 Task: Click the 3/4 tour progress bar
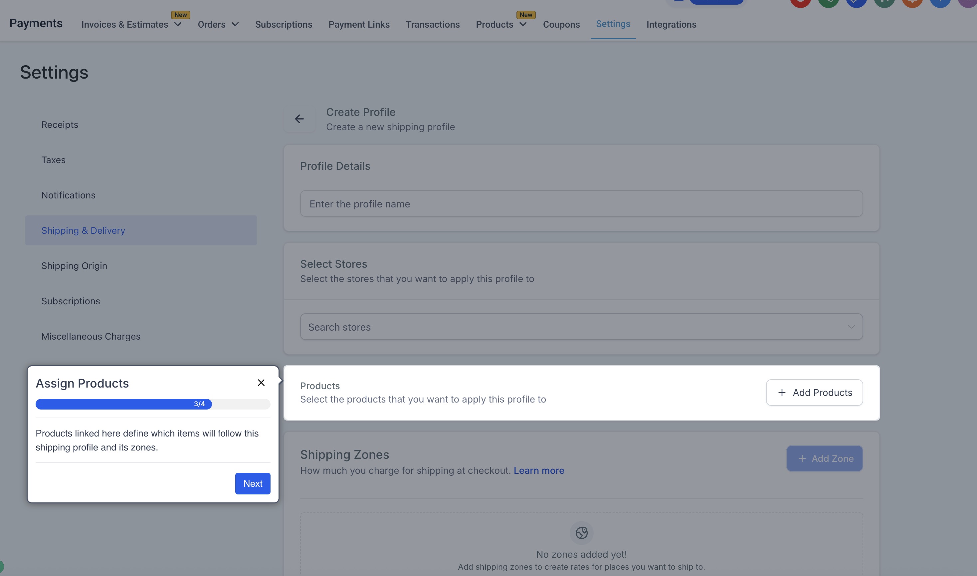(x=153, y=404)
